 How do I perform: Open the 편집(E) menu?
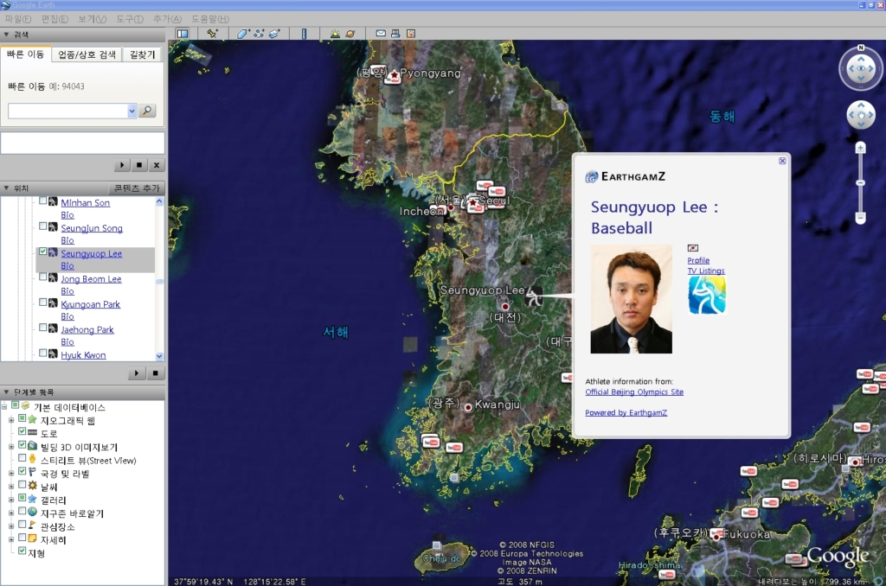[55, 19]
